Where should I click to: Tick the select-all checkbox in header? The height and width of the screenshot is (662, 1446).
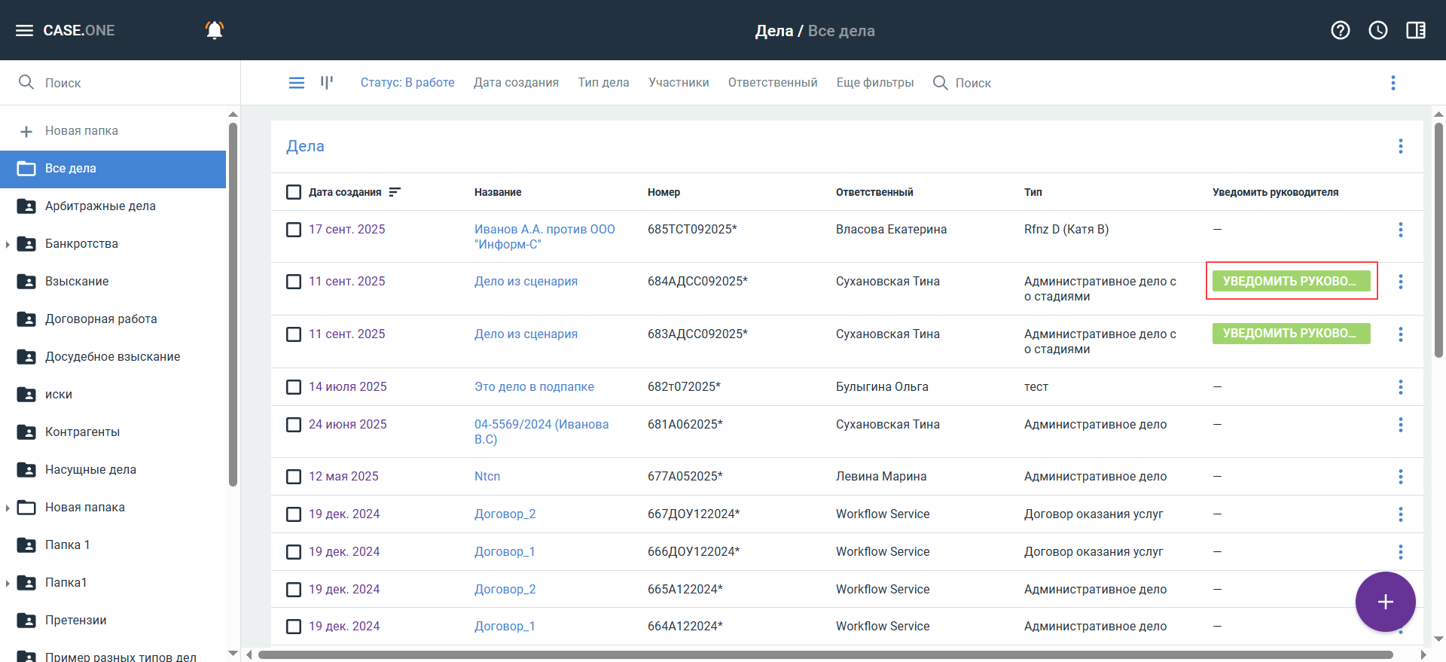click(294, 192)
